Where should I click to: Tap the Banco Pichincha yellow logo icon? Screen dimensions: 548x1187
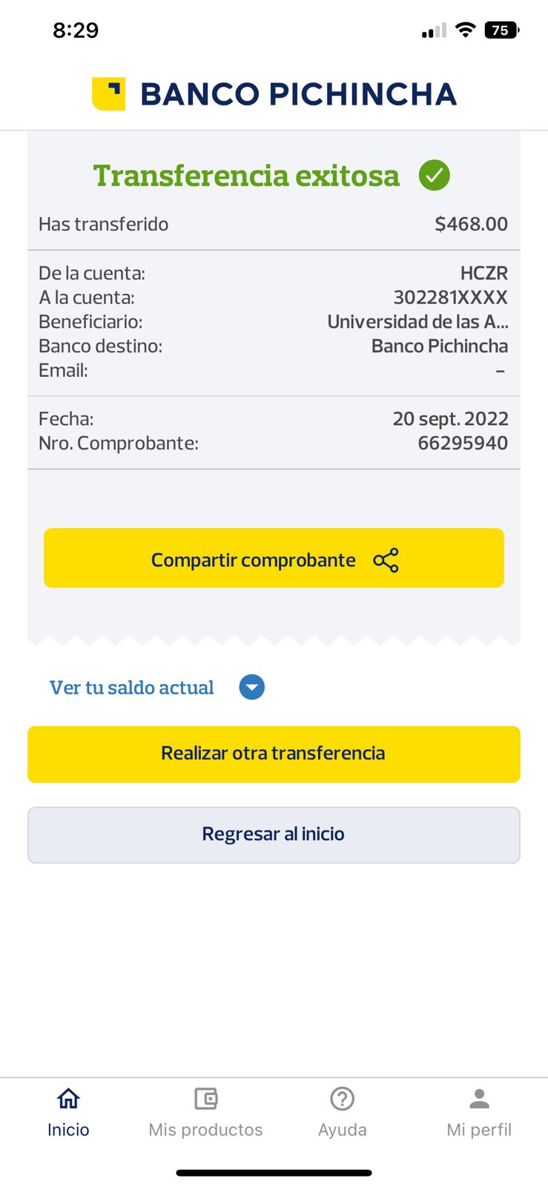coord(108,93)
